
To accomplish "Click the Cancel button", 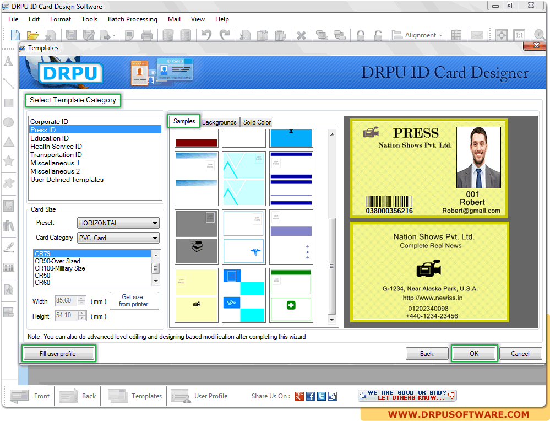I will 520,354.
